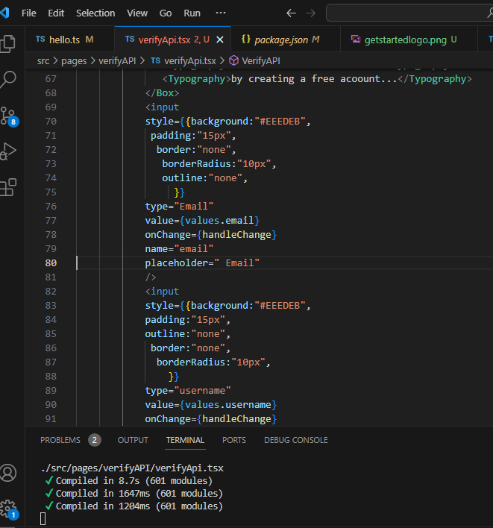
Task: Click the VerifyAPI symbol breadcrumb
Action: [260, 61]
